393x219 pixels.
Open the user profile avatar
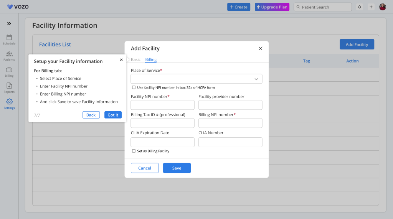click(383, 7)
